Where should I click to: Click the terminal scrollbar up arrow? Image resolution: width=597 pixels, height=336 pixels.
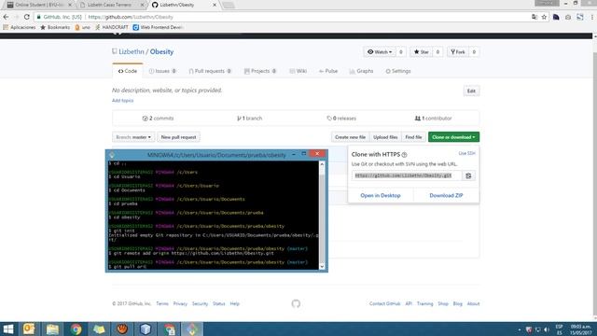[322, 164]
